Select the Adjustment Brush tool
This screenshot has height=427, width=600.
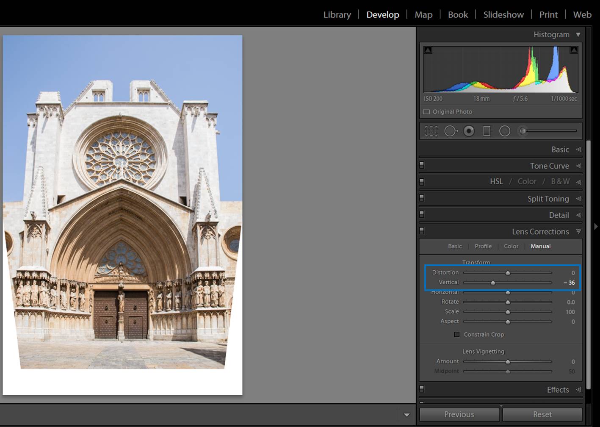point(523,131)
